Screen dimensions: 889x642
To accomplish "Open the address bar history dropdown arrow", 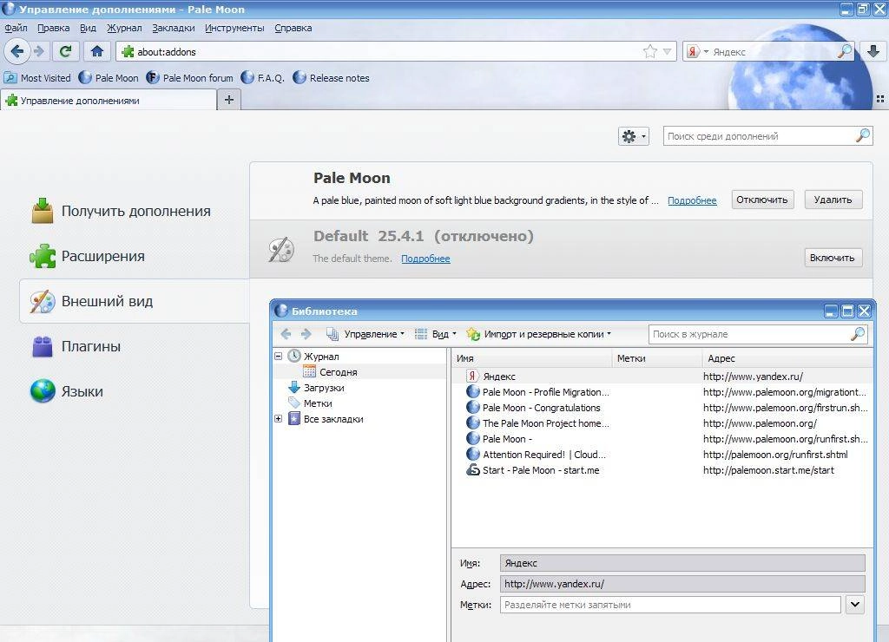I will click(x=668, y=51).
